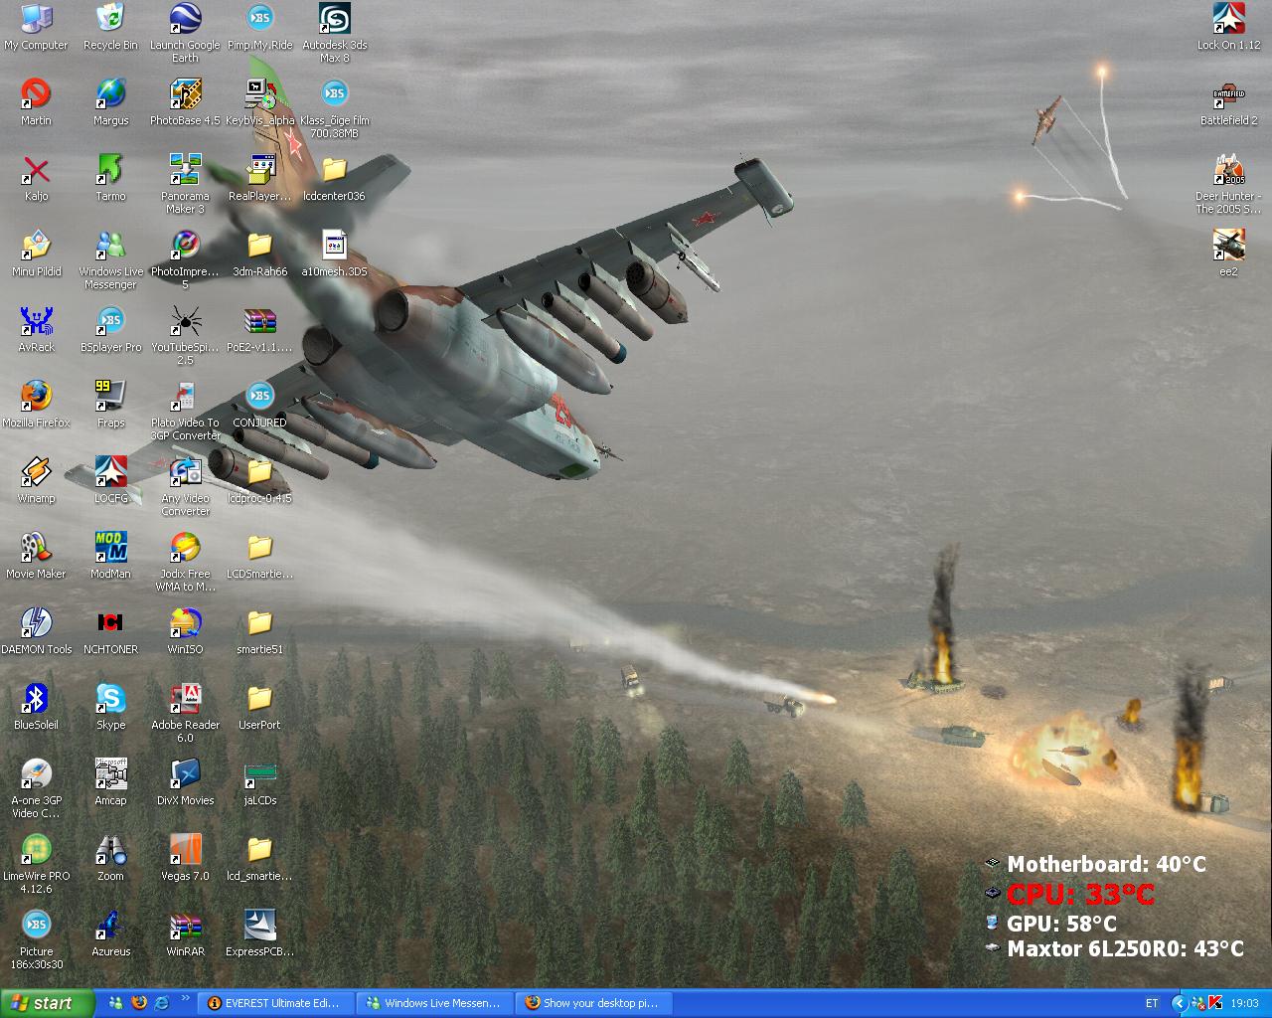Select the BSplayer Pro shortcut
Viewport: 1272px width, 1018px height.
point(110,329)
